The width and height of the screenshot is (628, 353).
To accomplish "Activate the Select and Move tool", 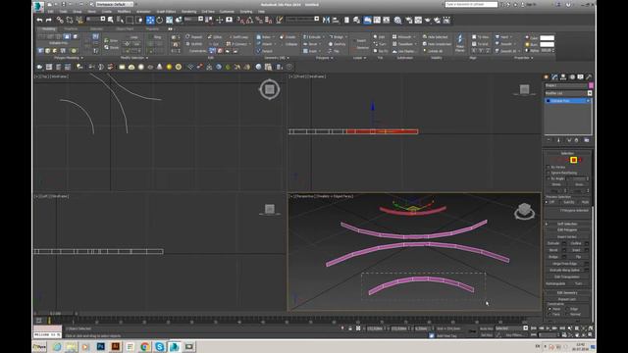I will pyautogui.click(x=150, y=20).
